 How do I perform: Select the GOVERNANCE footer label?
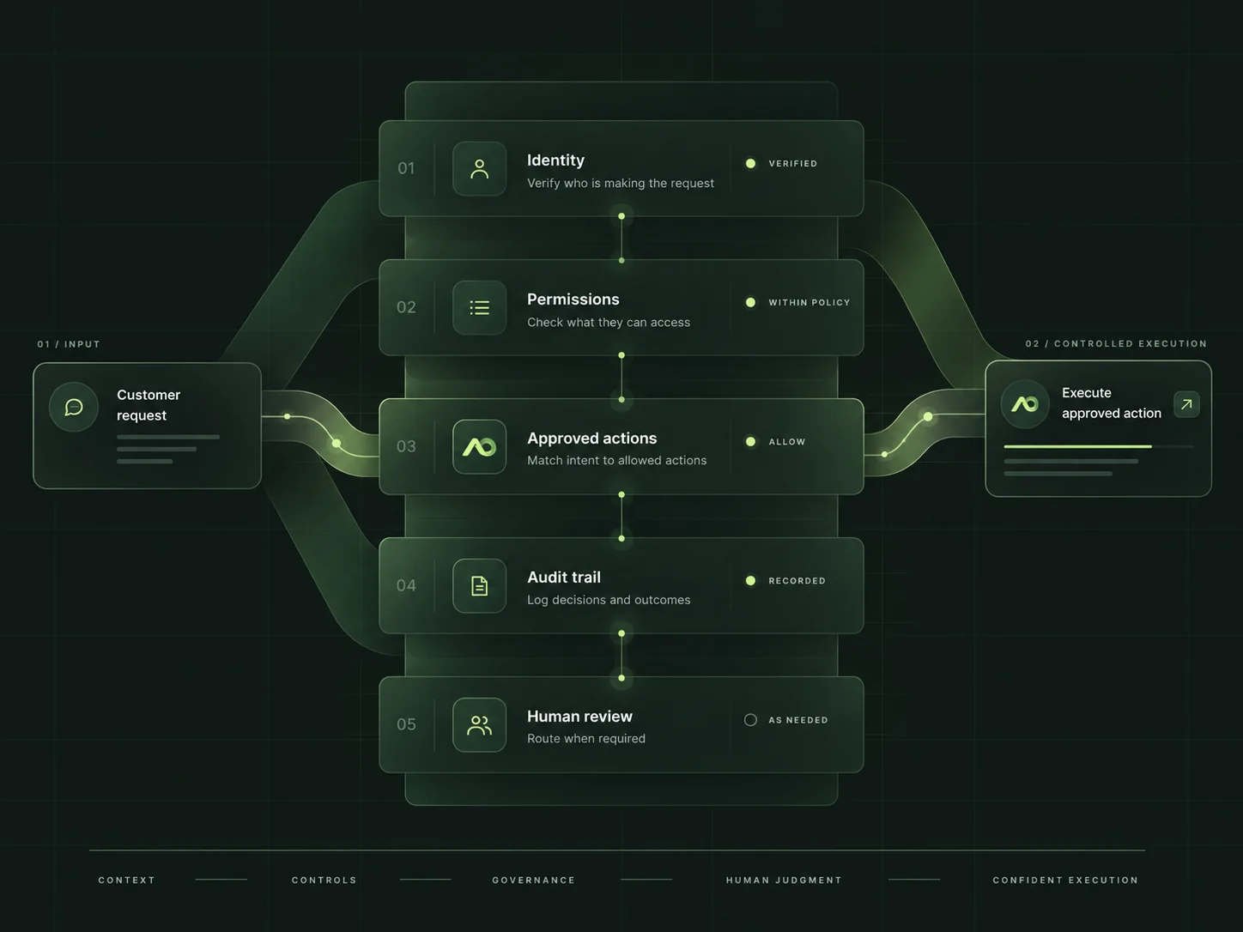pyautogui.click(x=533, y=881)
